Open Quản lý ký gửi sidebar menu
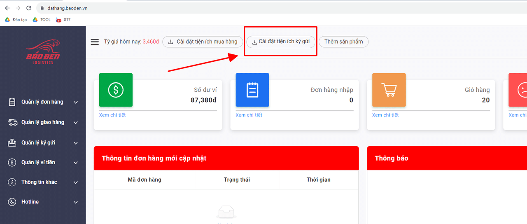This screenshot has width=527, height=224. pos(38,142)
